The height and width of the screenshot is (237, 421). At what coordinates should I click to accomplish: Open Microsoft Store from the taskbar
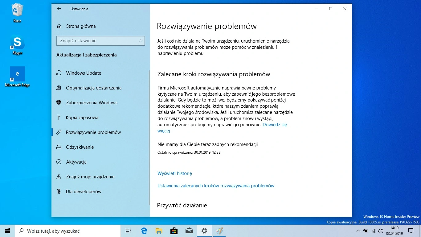point(174,231)
